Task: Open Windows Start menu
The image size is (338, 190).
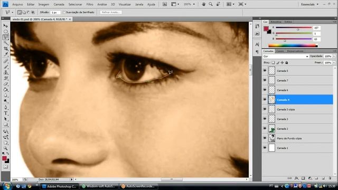Action: tap(7, 186)
